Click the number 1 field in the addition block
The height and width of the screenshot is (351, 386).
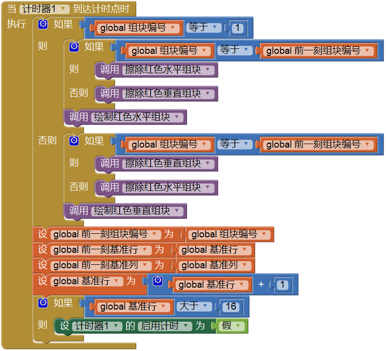pyautogui.click(x=283, y=285)
